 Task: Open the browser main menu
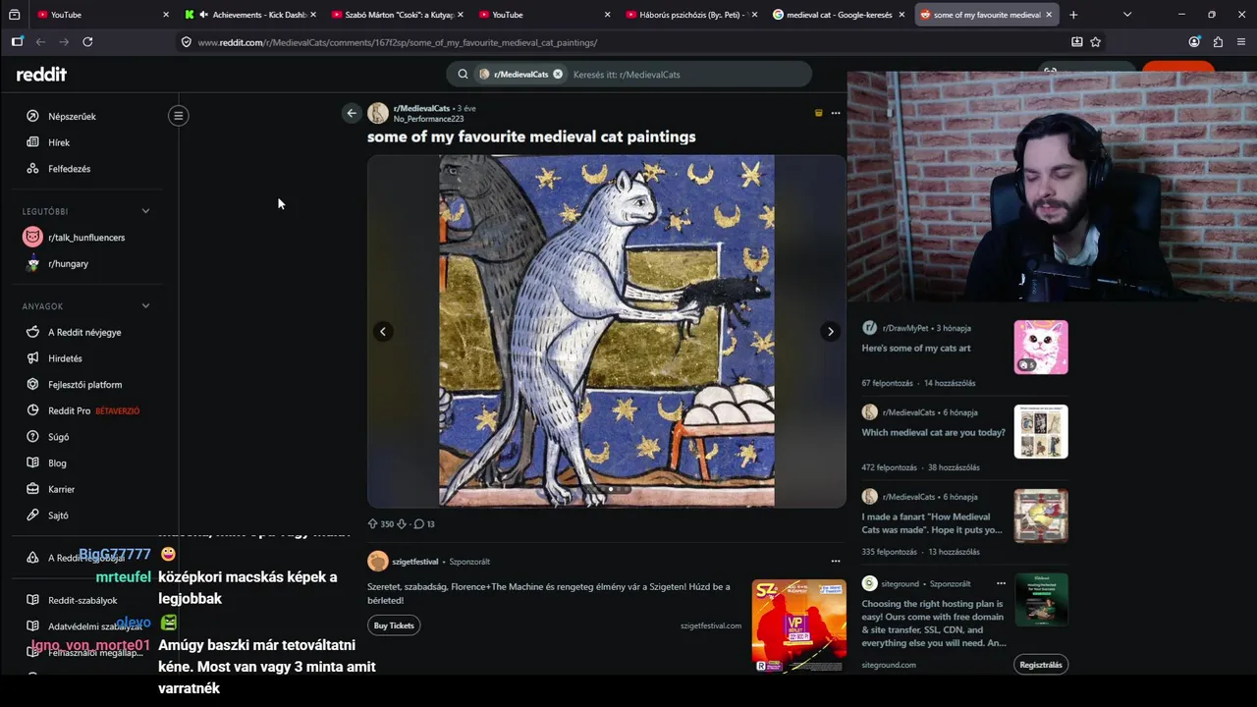pos(1241,42)
